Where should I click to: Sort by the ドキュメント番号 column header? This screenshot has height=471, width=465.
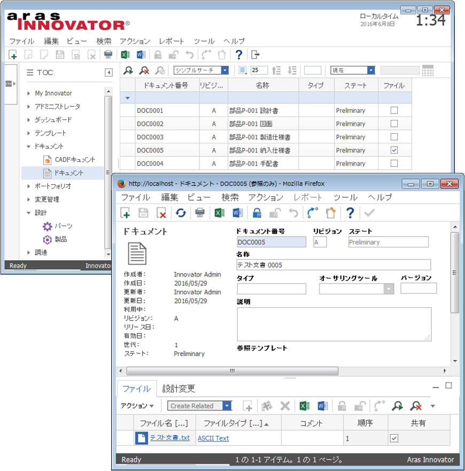click(x=167, y=85)
